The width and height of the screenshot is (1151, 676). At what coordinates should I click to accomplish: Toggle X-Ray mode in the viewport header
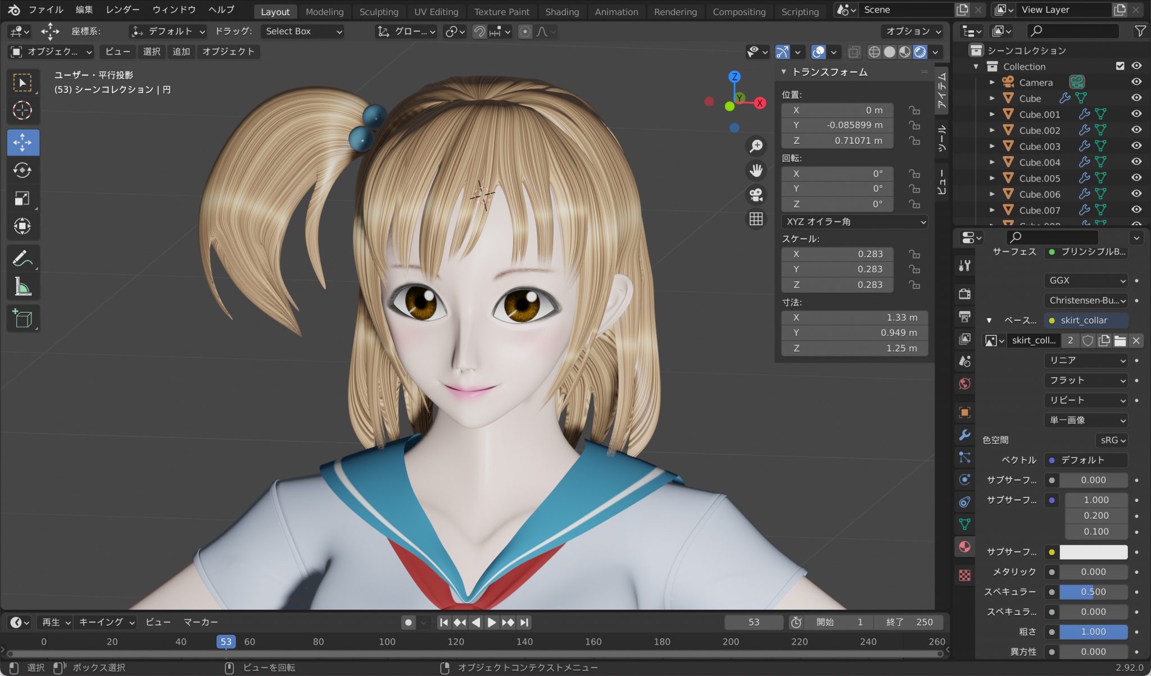pos(855,52)
